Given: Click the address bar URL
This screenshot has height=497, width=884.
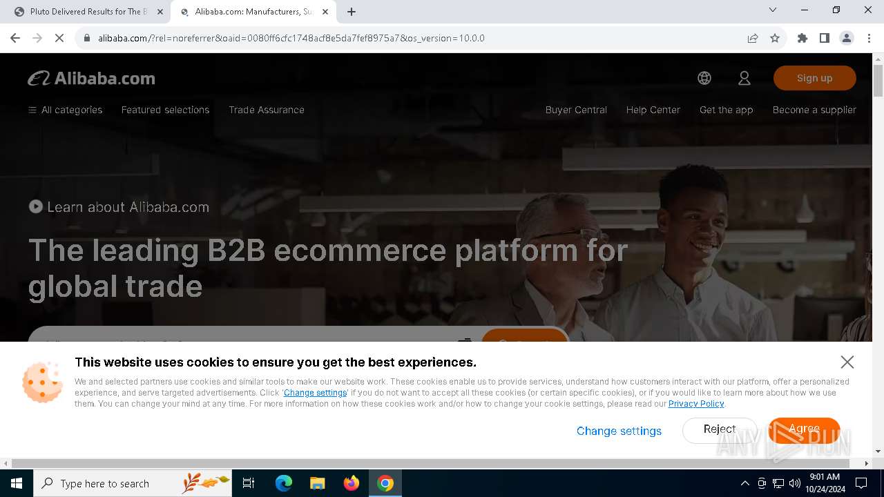Looking at the screenshot, I should [291, 38].
